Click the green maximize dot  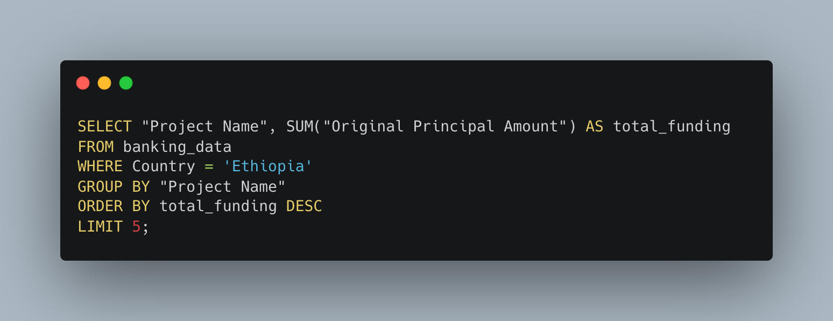point(126,83)
